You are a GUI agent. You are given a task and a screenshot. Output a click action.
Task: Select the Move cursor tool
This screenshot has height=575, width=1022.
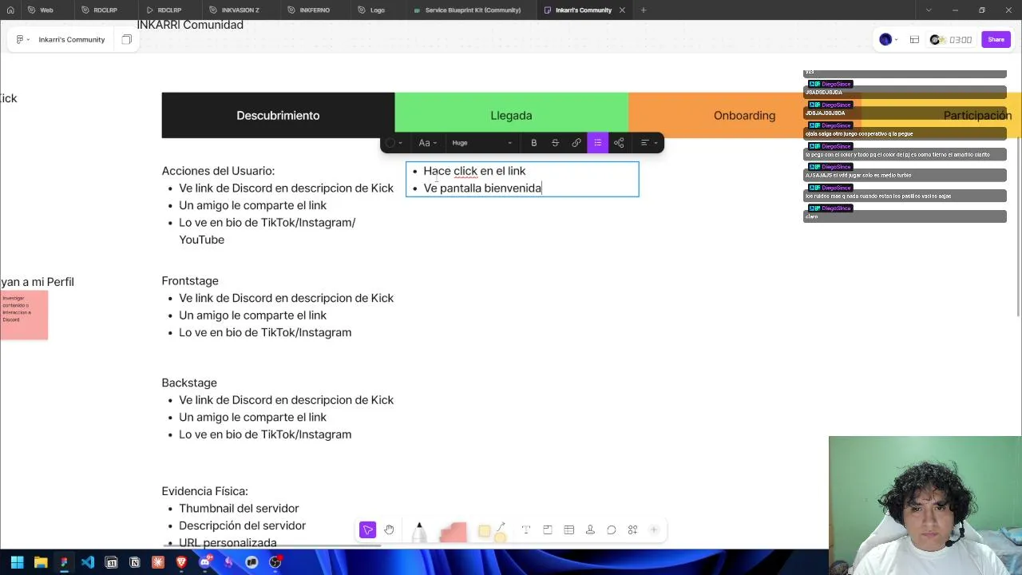367,530
